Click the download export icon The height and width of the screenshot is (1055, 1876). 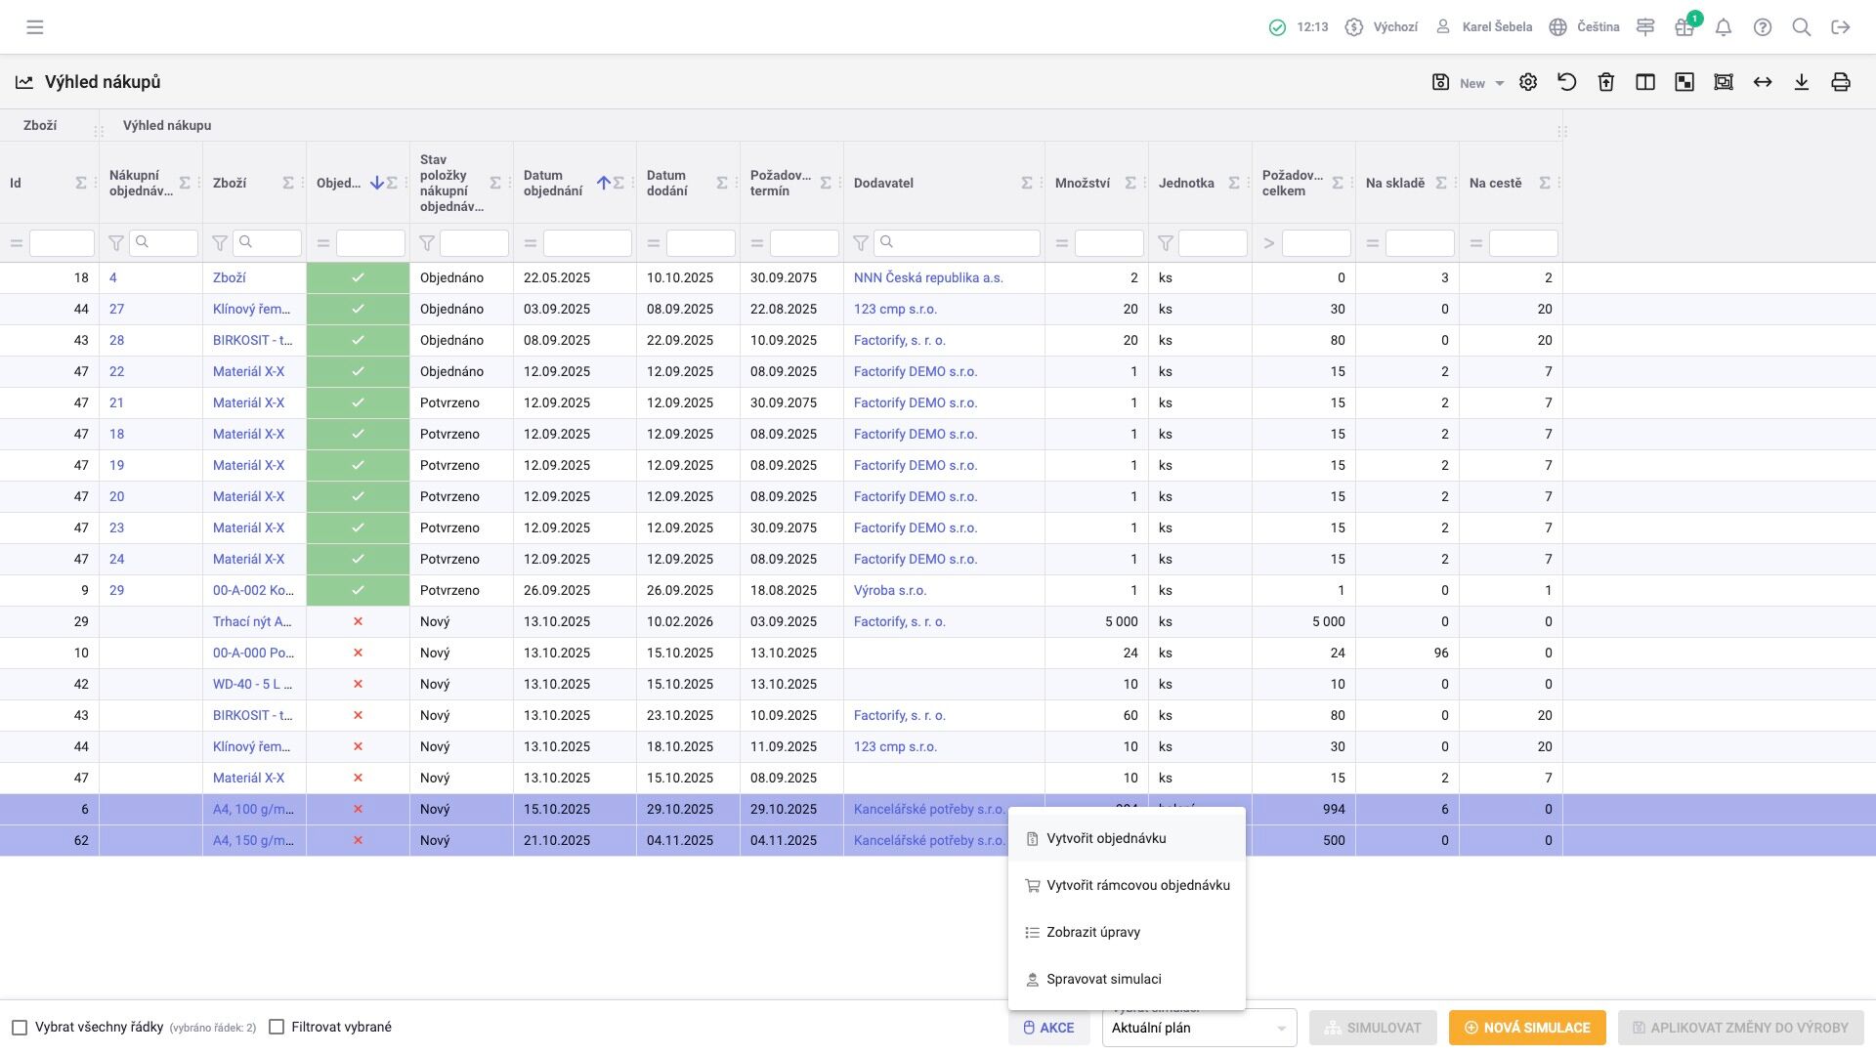pyautogui.click(x=1802, y=83)
